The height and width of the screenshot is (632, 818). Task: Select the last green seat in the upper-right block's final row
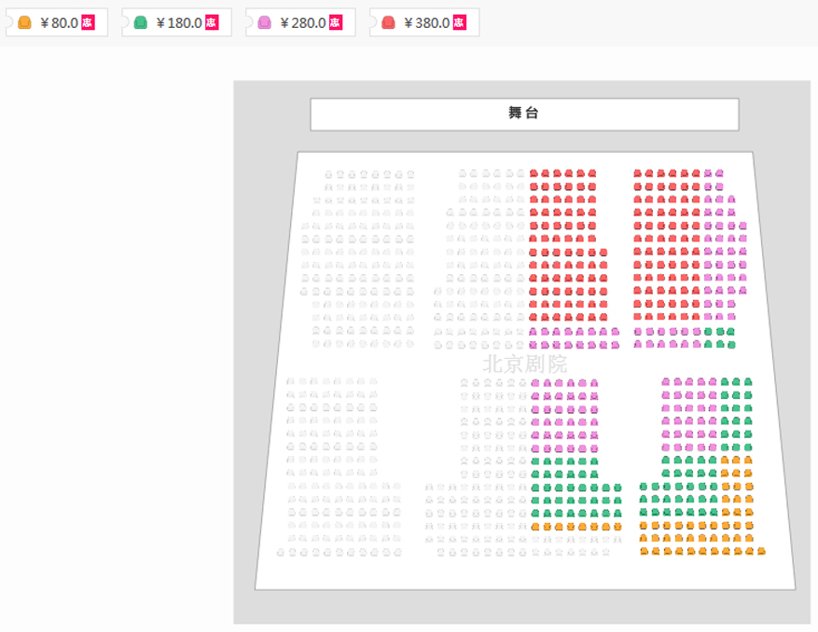731,345
